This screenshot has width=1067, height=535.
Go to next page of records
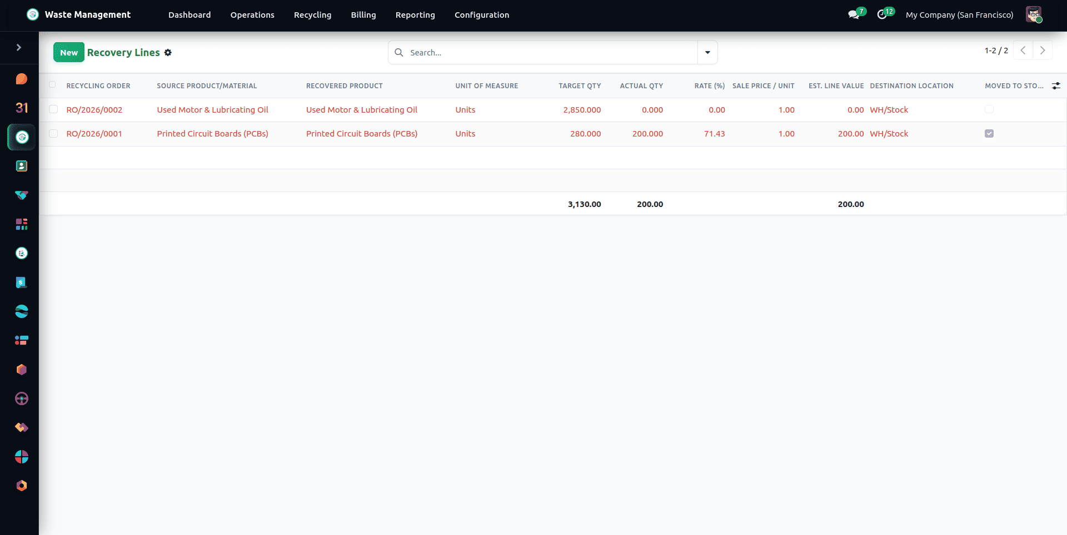point(1043,51)
